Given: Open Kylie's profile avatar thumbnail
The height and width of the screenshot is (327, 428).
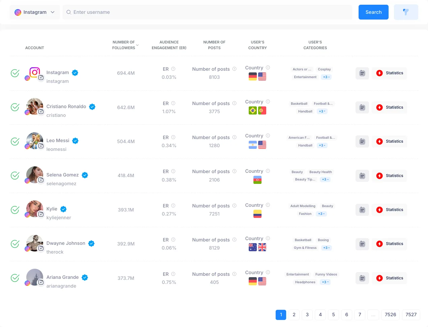Looking at the screenshot, I should 35,209.
